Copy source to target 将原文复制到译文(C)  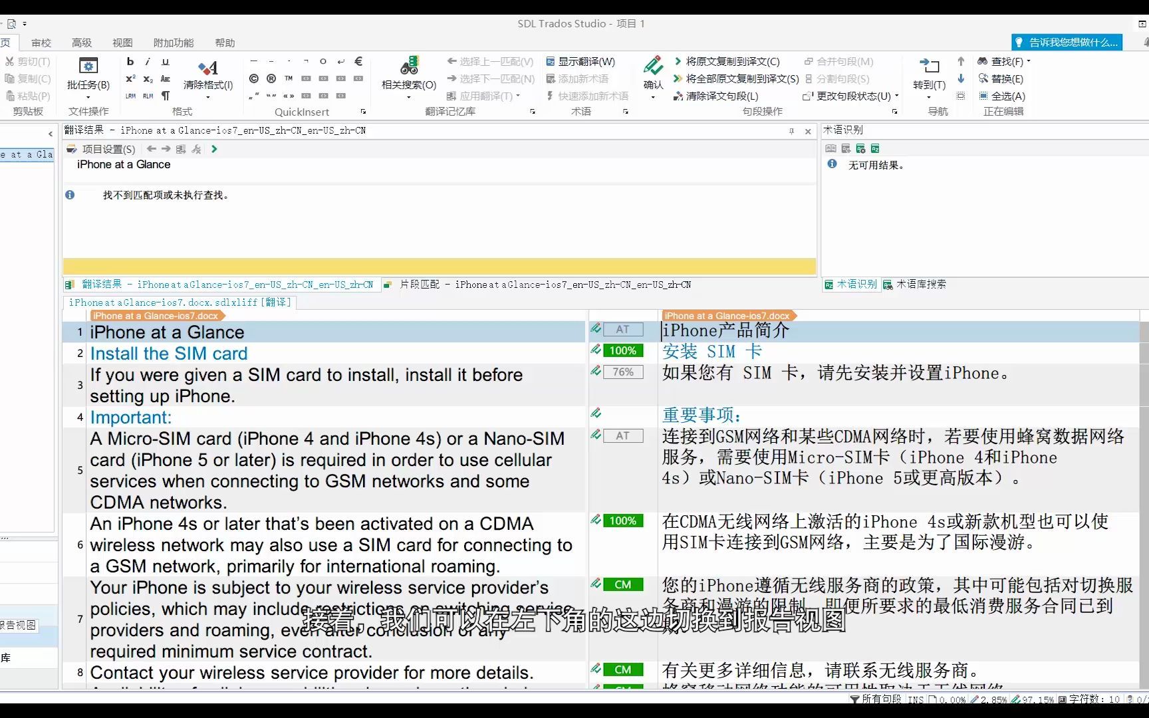pos(726,61)
